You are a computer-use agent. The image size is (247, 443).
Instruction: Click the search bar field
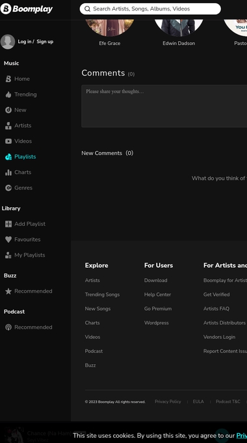click(x=150, y=8)
